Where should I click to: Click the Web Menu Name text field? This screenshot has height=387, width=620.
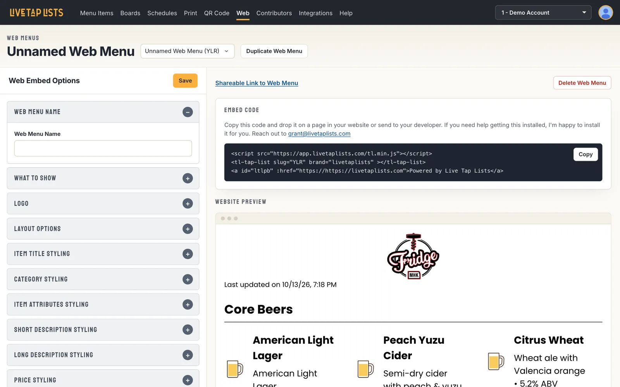point(103,148)
